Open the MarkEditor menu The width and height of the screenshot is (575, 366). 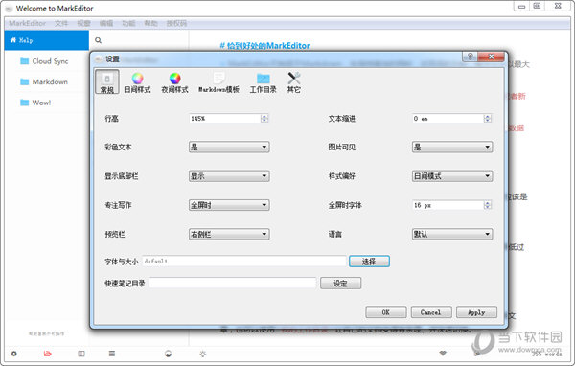(28, 23)
